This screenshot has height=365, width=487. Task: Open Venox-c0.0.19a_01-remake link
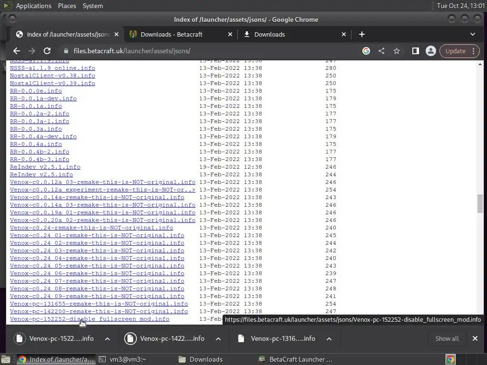(103, 212)
